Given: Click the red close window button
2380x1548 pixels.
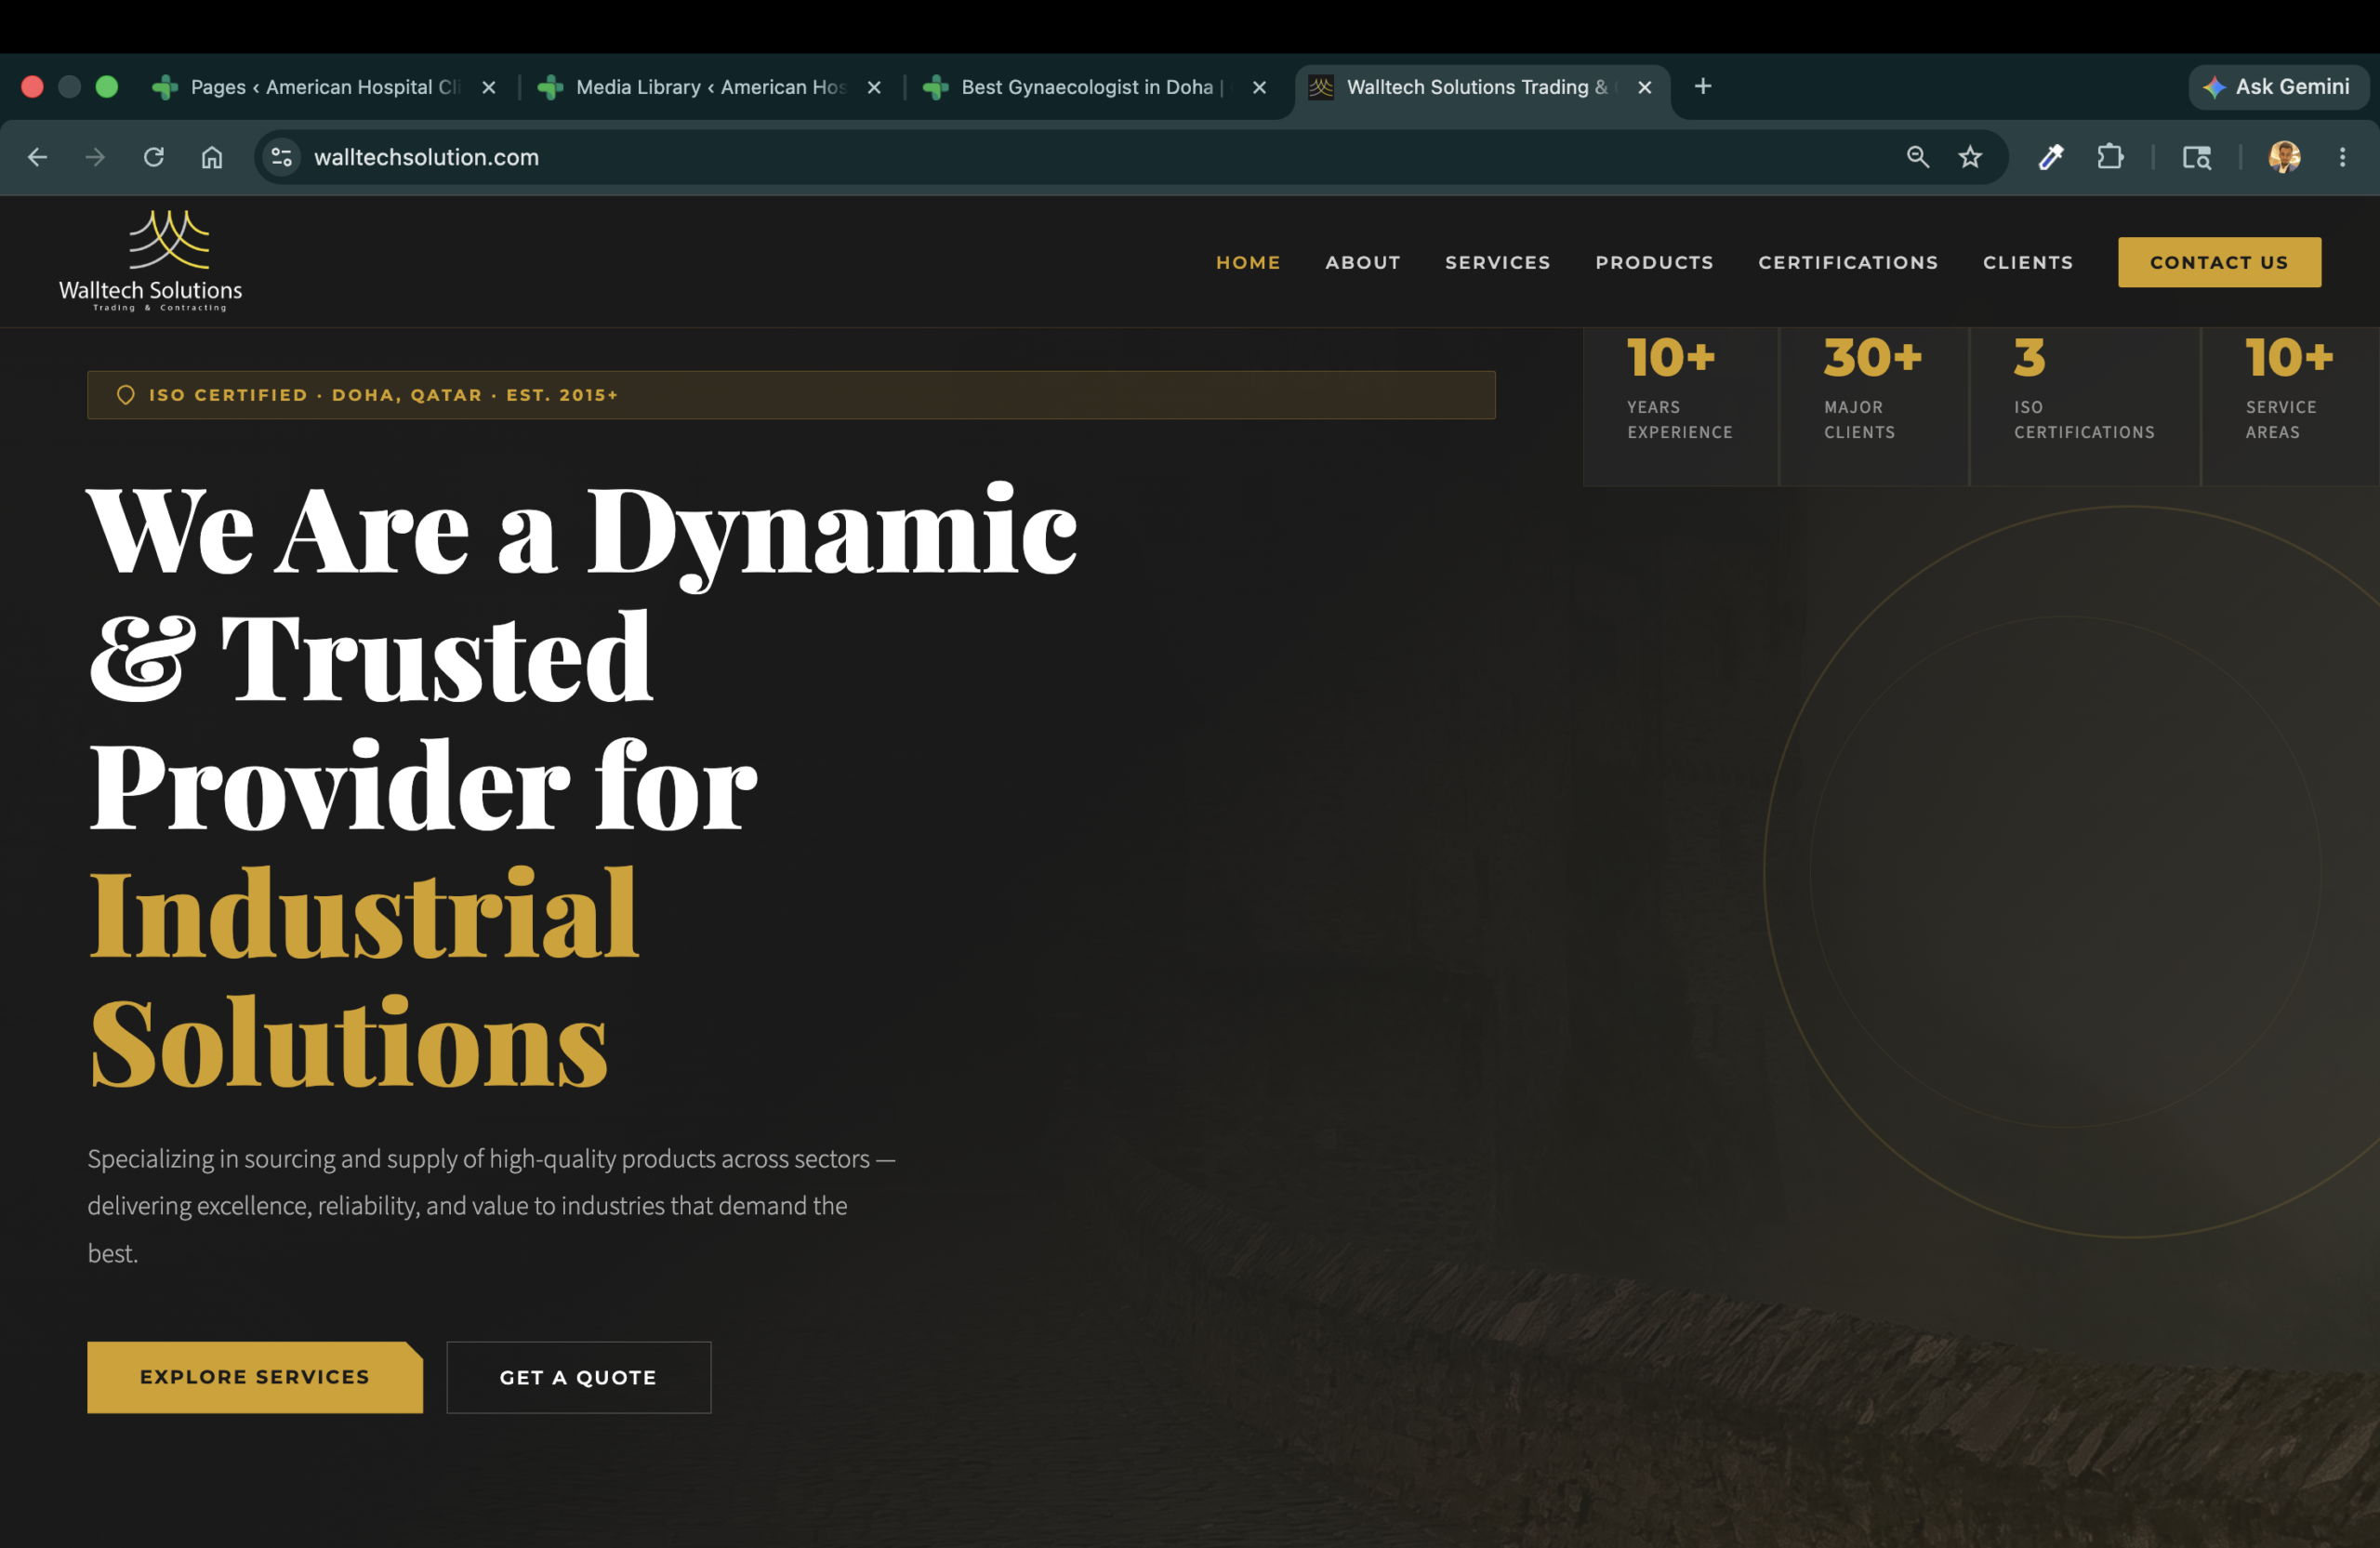Looking at the screenshot, I should point(32,87).
